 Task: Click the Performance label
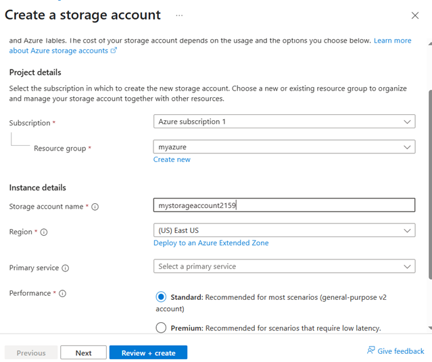tap(30, 293)
